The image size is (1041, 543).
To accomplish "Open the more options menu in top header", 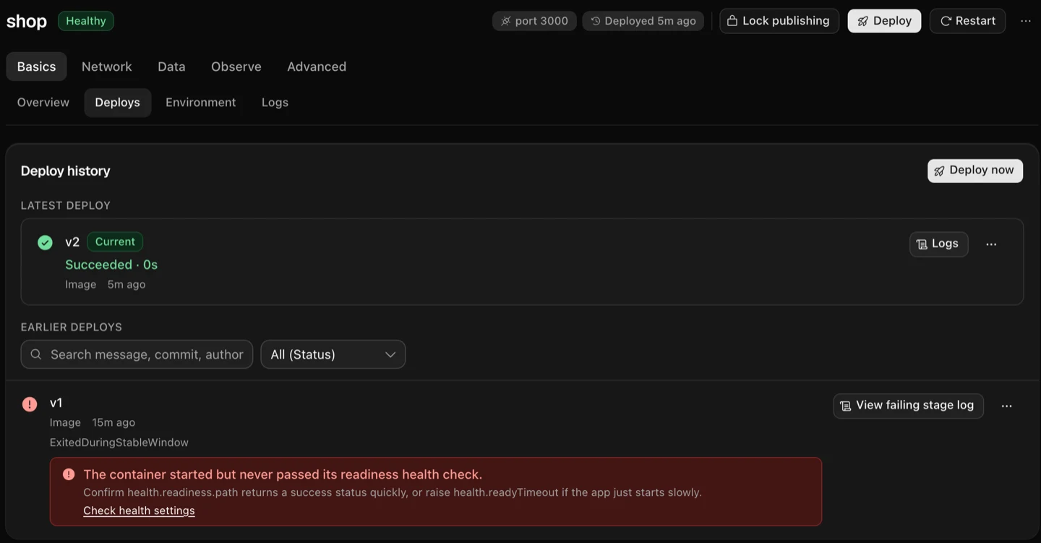I will pos(1026,21).
